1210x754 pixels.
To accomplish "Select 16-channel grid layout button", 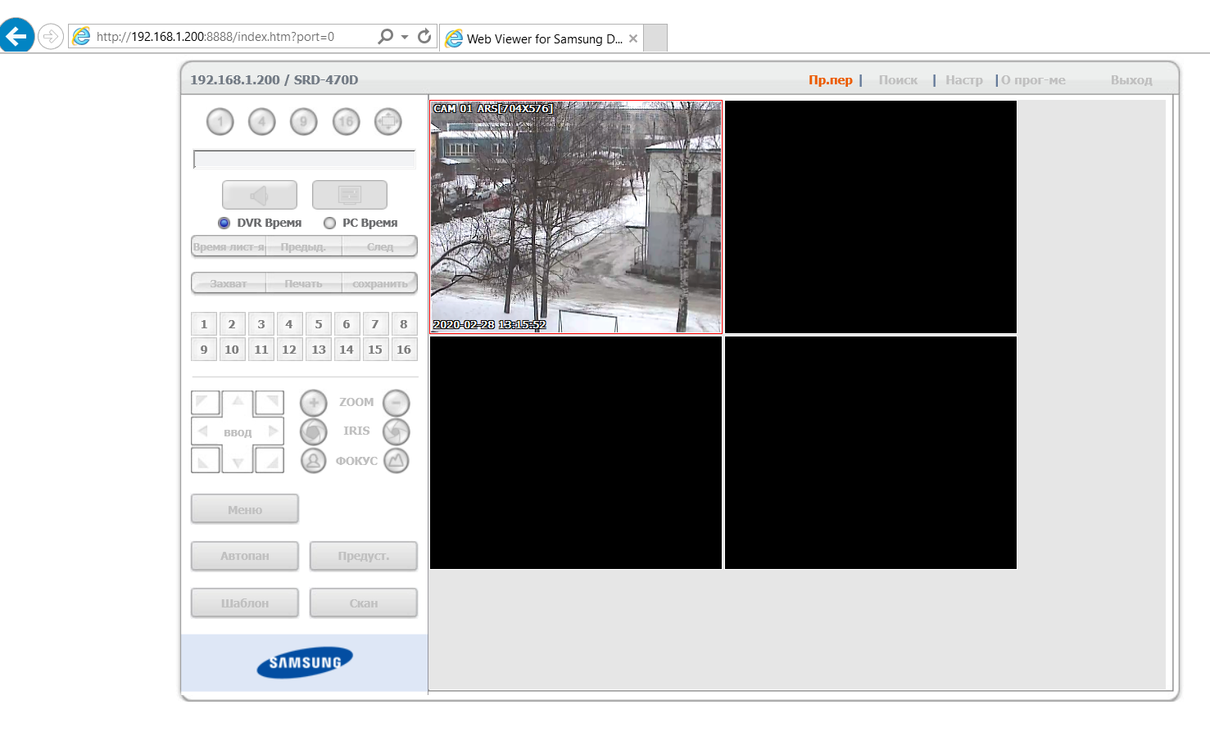I will pyautogui.click(x=346, y=122).
